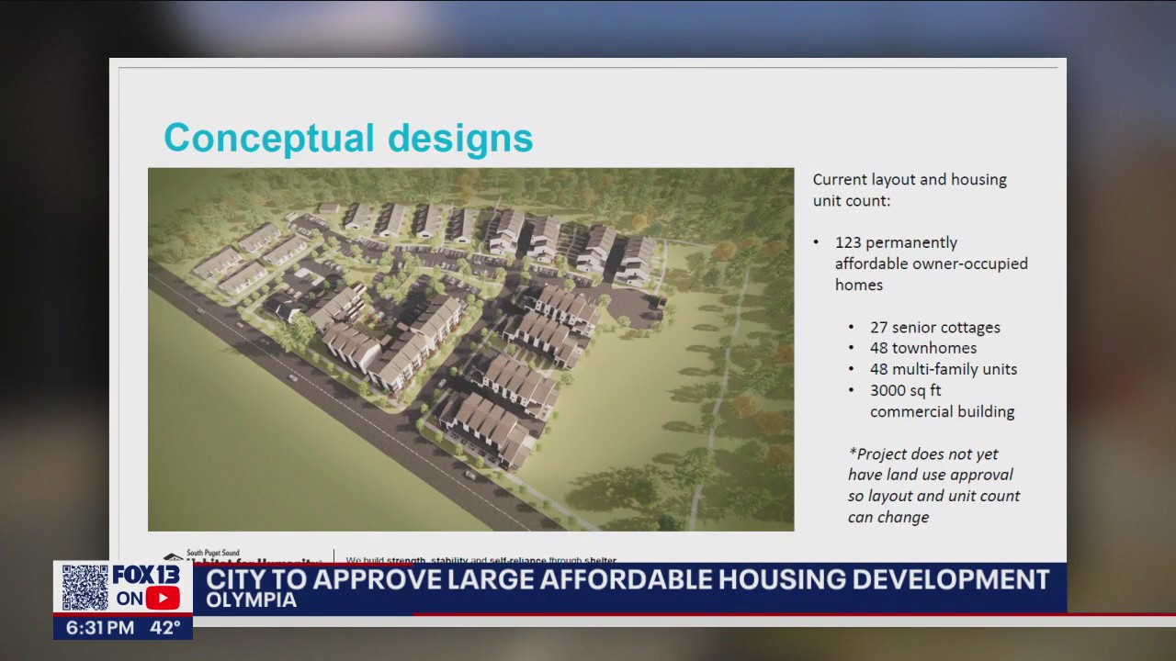Click the 6:31 PM clock display
Screen dimensions: 1176x661
100,628
